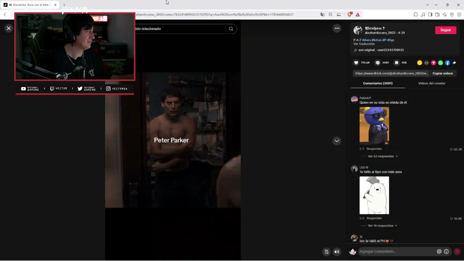Screen dimensions: 464x261
Task: Insert a mention with the @ icon
Action: [x=439, y=252]
